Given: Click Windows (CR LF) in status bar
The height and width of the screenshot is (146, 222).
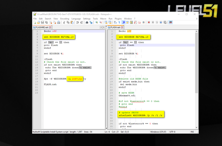Looking at the screenshot, I should tap(158, 132).
